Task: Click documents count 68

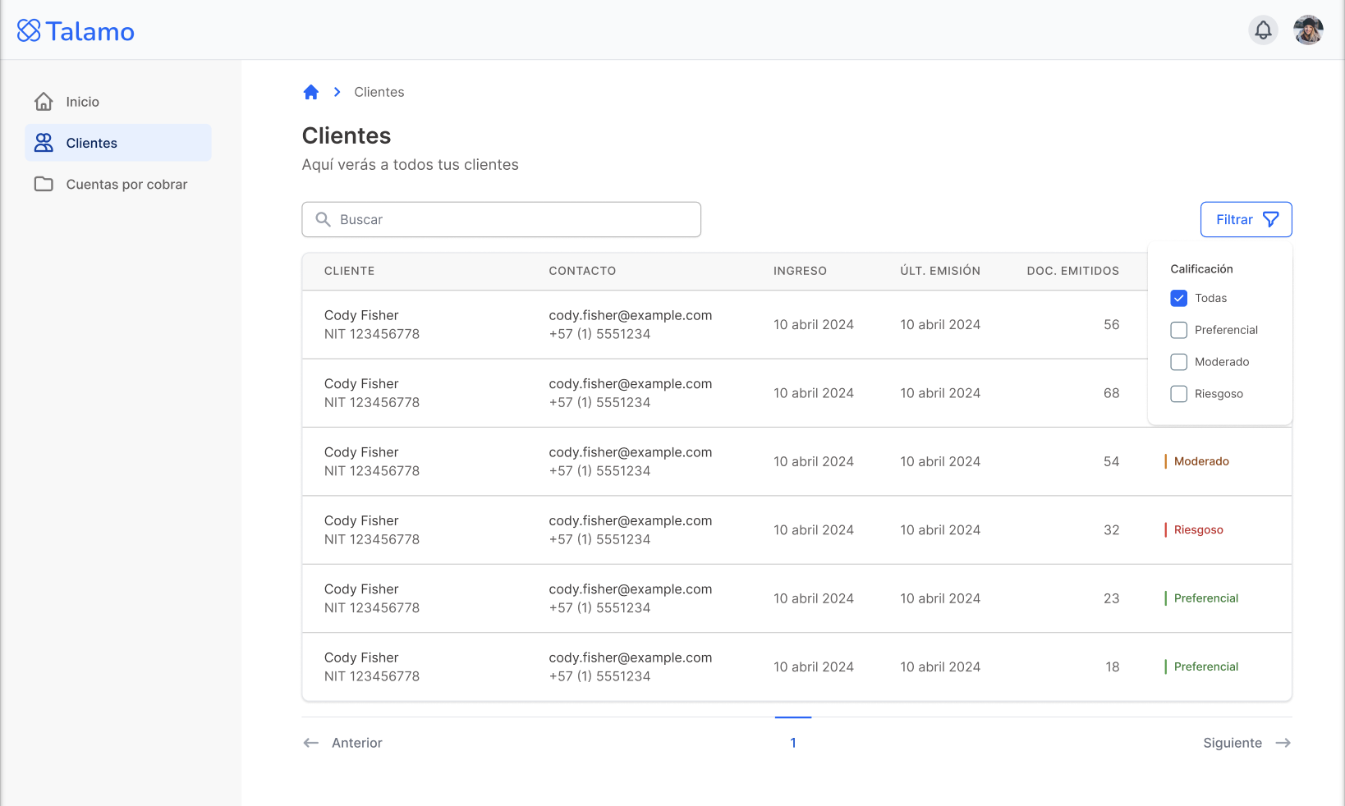Action: [x=1111, y=393]
